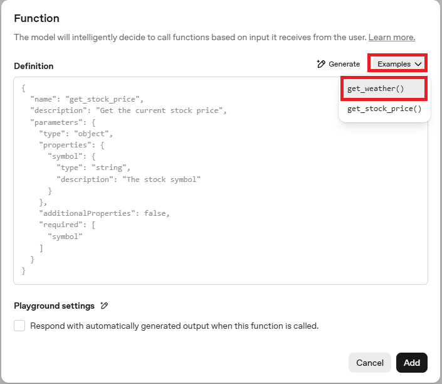Enable automatically generated output checkbox
The image size is (442, 384).
(19, 326)
